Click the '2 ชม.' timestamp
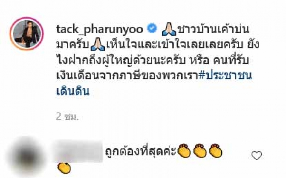Screen dimensions: 286x178 [x=67, y=117]
